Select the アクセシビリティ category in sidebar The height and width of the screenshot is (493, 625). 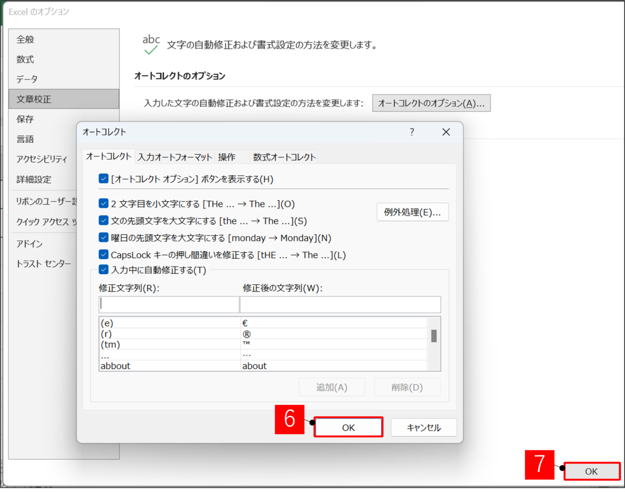(43, 159)
